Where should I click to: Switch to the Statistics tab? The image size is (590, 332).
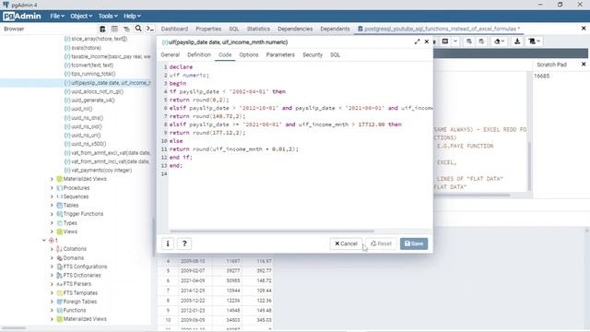pyautogui.click(x=258, y=29)
